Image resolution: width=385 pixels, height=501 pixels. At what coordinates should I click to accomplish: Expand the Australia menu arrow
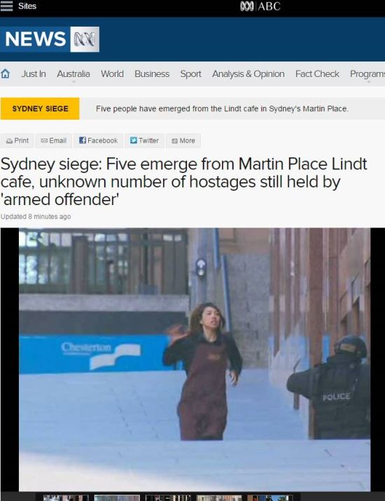pyautogui.click(x=73, y=82)
